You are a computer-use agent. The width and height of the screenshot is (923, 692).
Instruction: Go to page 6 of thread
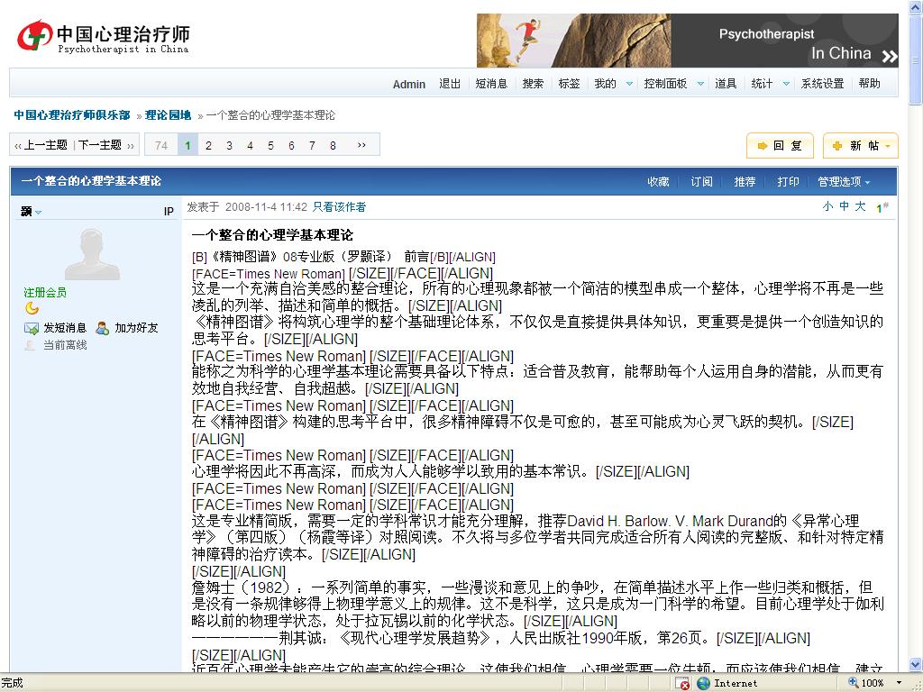tap(291, 145)
